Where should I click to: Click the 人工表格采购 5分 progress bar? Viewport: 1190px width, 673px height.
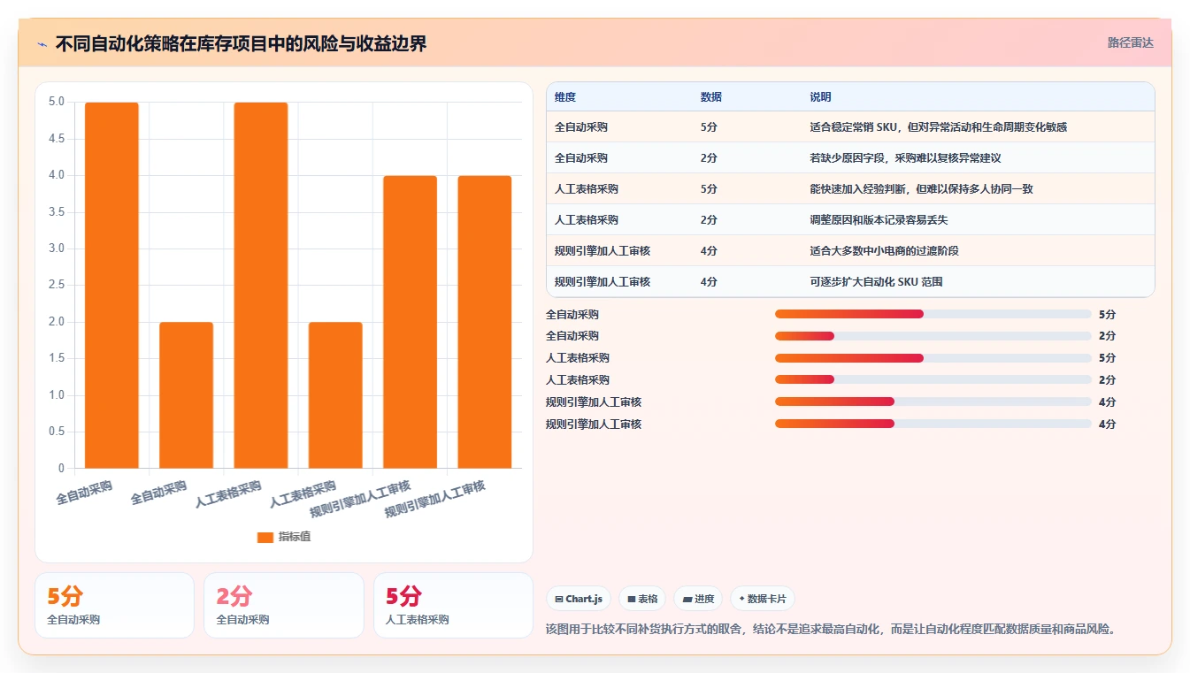point(933,358)
